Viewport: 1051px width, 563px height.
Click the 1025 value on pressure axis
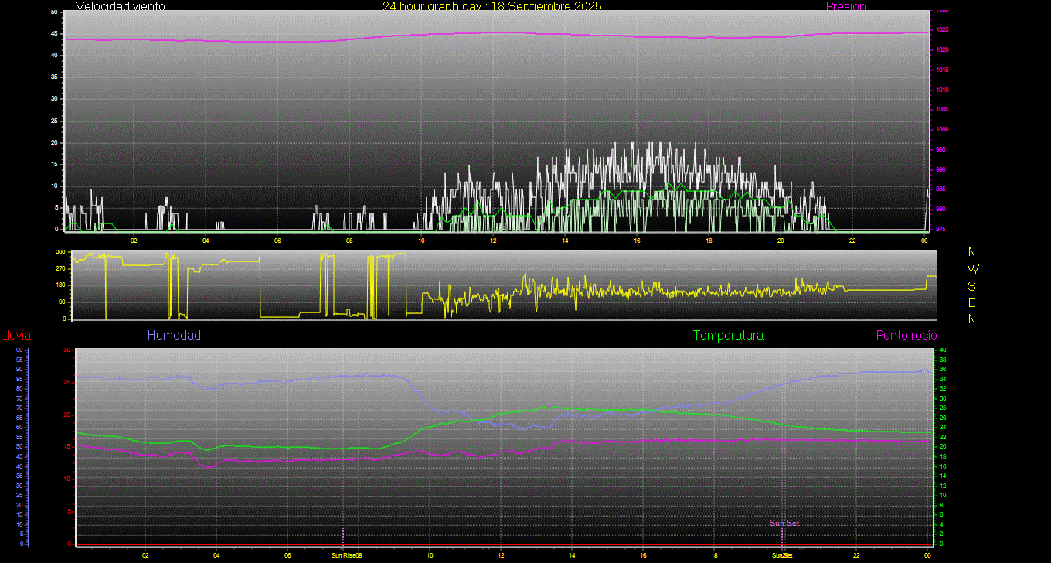(x=943, y=30)
